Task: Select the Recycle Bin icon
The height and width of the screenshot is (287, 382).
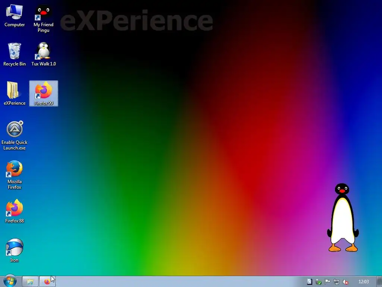Action: (15, 54)
